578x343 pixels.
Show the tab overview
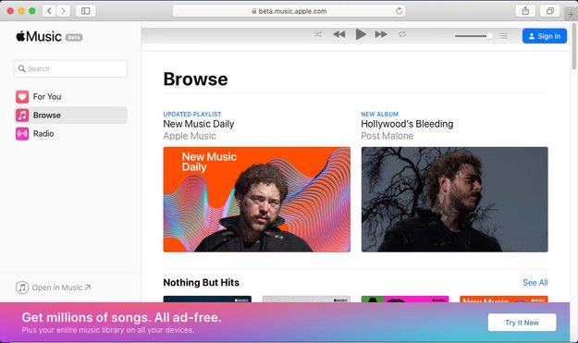(549, 11)
